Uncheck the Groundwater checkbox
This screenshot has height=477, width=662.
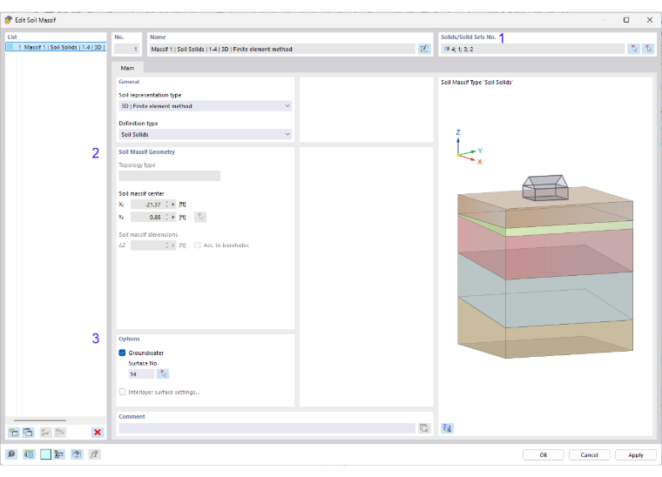[122, 353]
